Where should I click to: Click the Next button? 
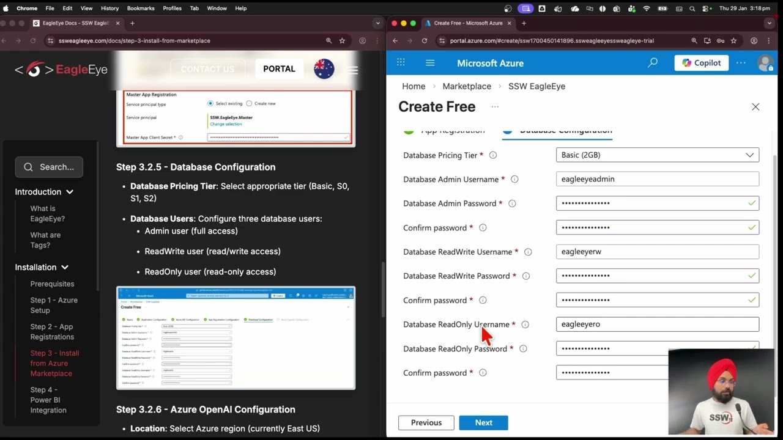tap(483, 422)
